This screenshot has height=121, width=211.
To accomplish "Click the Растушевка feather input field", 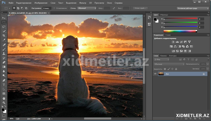I will coord(47,8).
